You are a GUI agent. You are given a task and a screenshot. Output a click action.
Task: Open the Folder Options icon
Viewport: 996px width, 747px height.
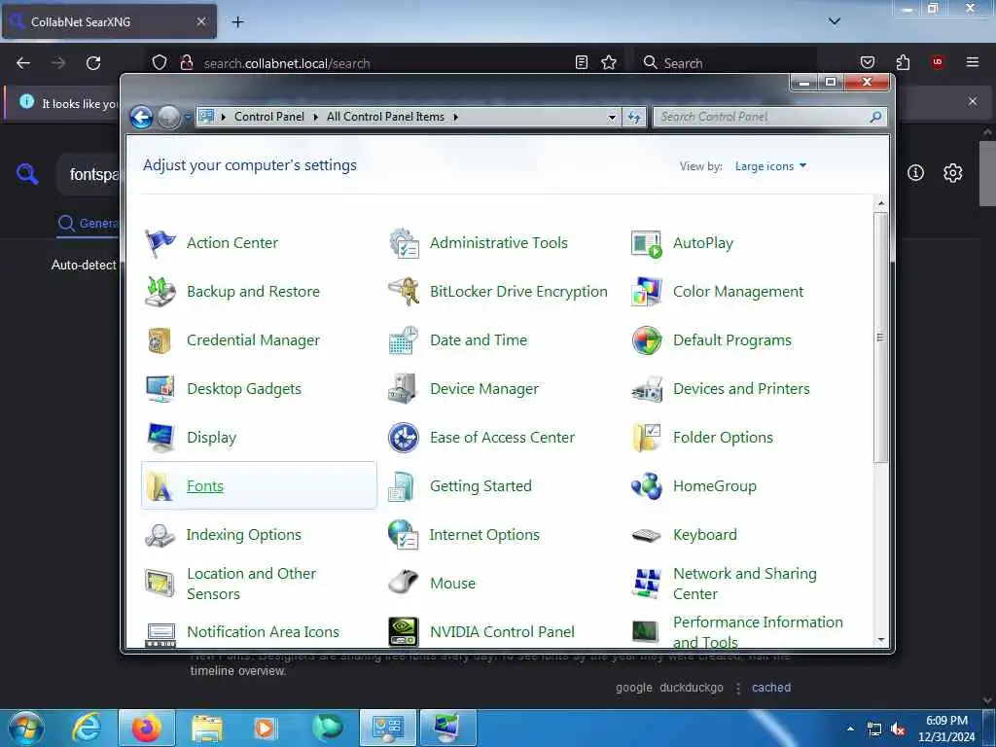647,438
